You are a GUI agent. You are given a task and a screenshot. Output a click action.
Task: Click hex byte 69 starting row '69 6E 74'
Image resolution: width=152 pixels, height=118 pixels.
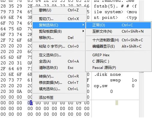[x=3, y=17]
